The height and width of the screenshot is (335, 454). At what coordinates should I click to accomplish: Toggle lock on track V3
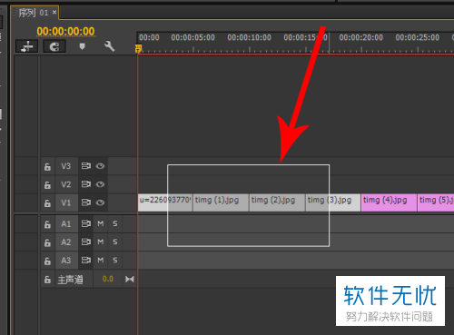[47, 166]
